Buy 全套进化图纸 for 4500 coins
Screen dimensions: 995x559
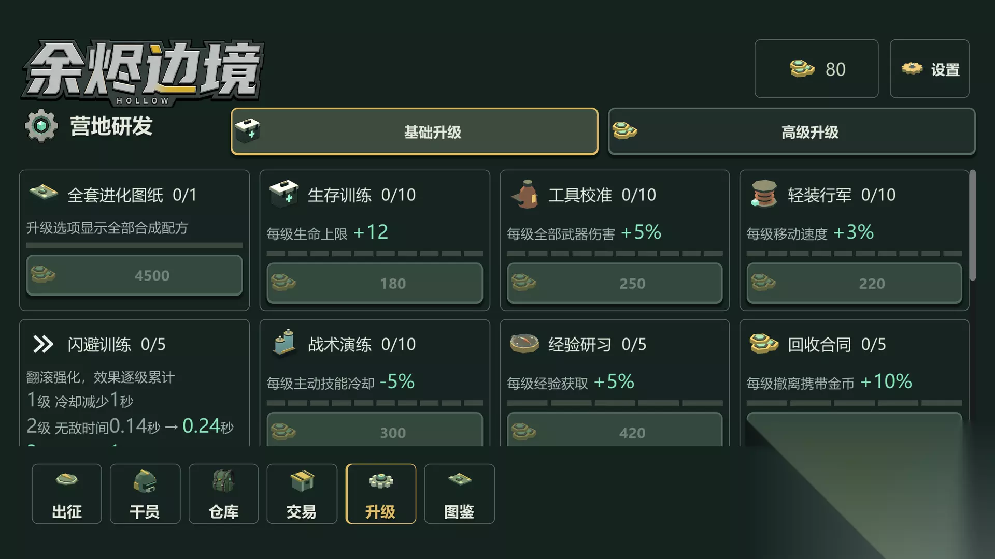pos(134,275)
